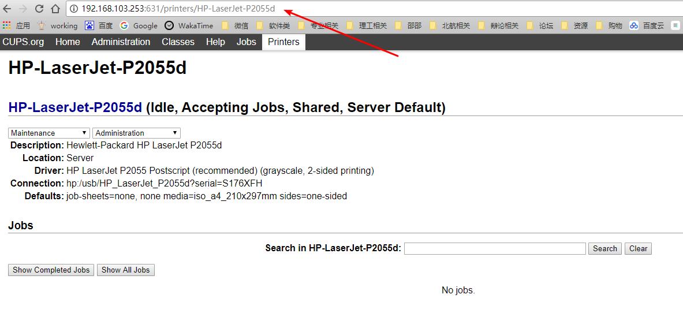This screenshot has height=313, width=683.
Task: Click the large HP-LaserJet-P2055d page heading
Action: 97,68
